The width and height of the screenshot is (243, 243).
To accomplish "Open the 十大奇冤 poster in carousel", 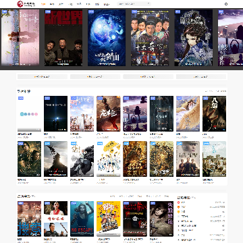I will pyautogui.click(x=150, y=38).
